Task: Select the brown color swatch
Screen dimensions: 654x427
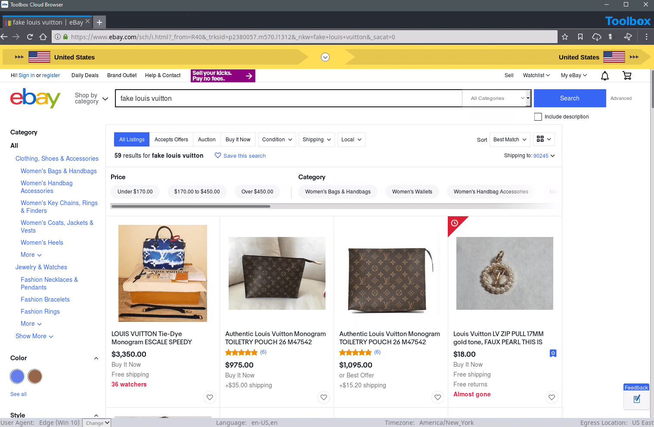Action: (x=35, y=376)
